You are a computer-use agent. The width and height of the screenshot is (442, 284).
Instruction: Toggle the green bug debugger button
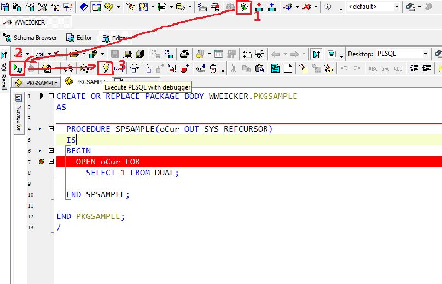[x=244, y=7]
